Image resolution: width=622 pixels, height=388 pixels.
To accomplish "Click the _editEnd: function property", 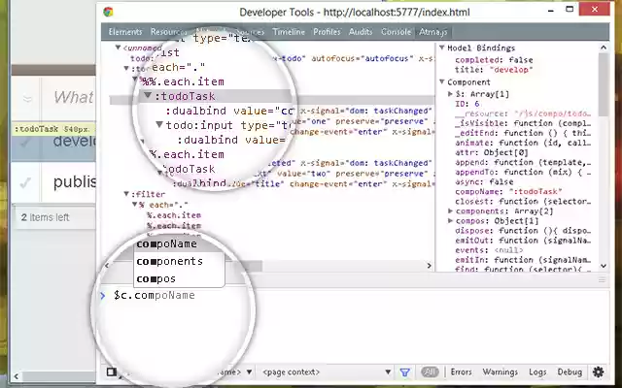I will tap(523, 134).
